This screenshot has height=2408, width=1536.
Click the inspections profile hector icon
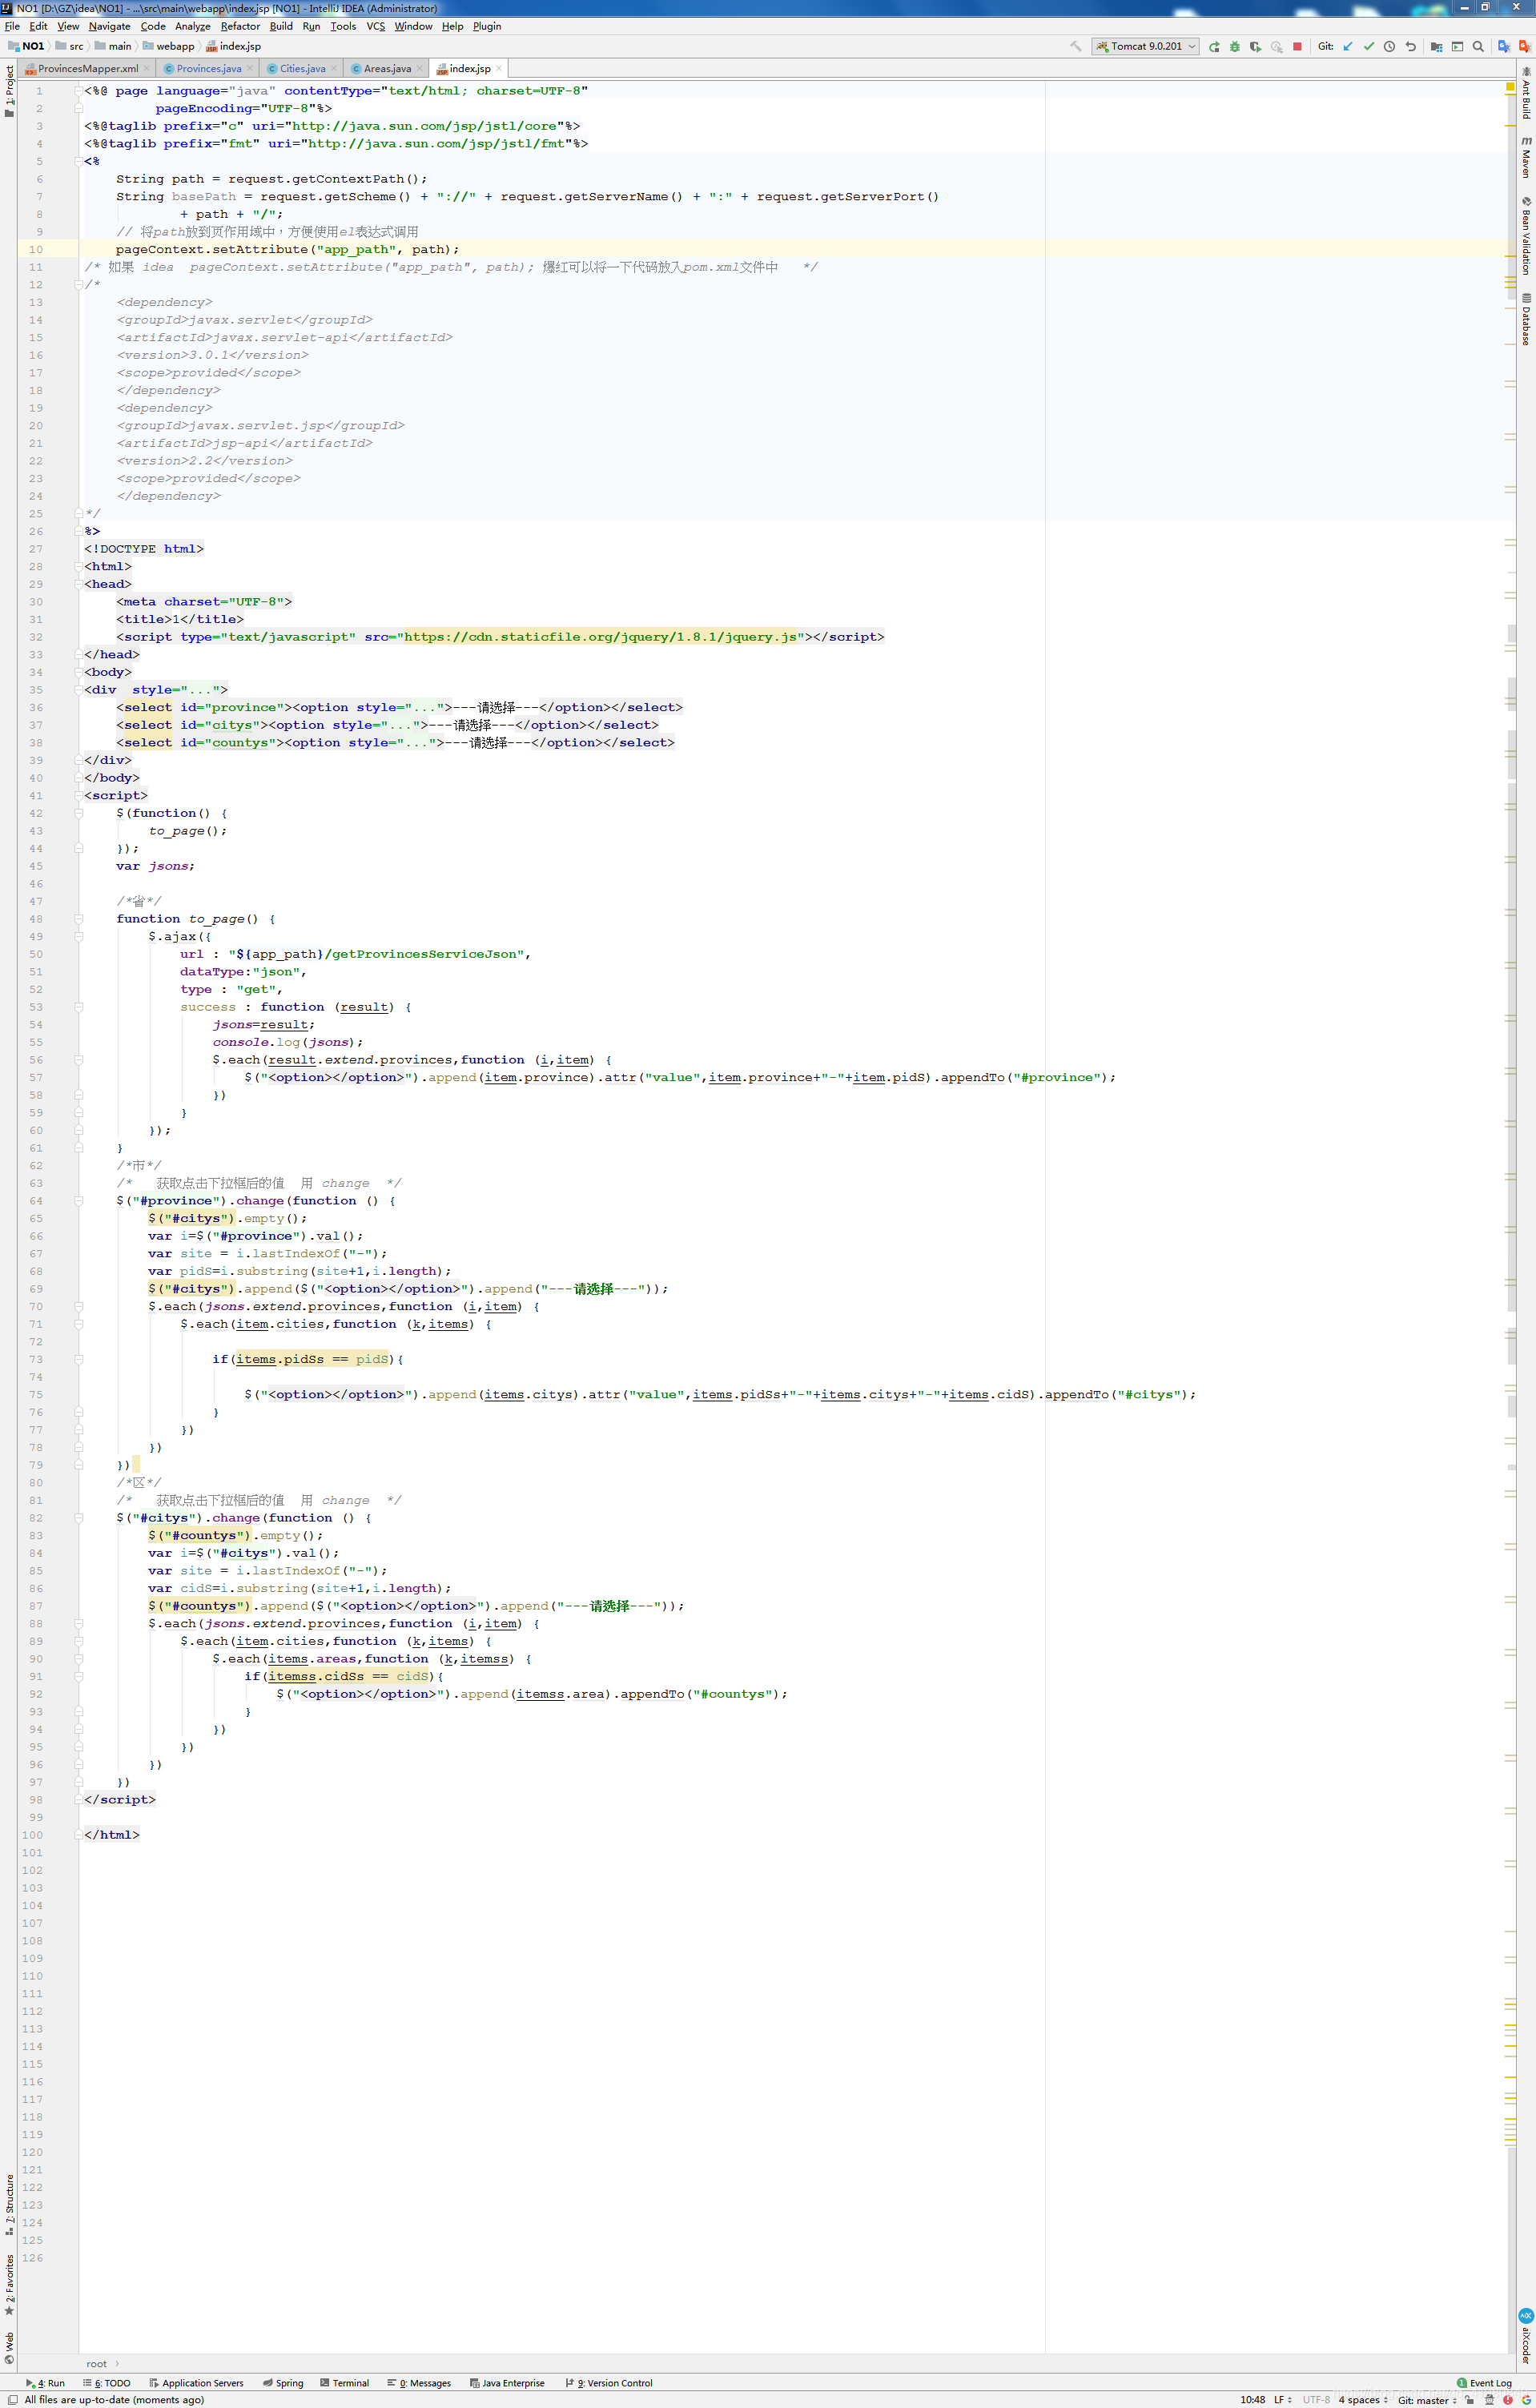(x=1489, y=2399)
